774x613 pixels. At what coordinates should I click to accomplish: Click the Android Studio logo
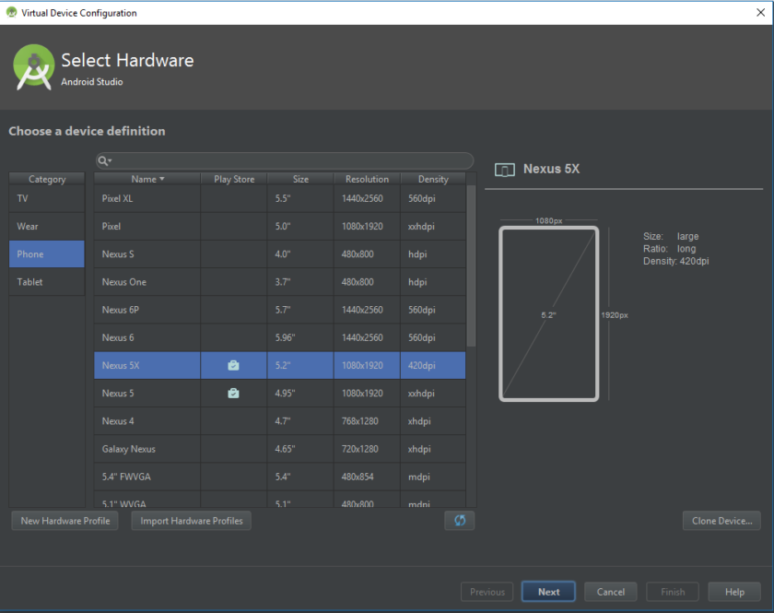click(x=34, y=67)
